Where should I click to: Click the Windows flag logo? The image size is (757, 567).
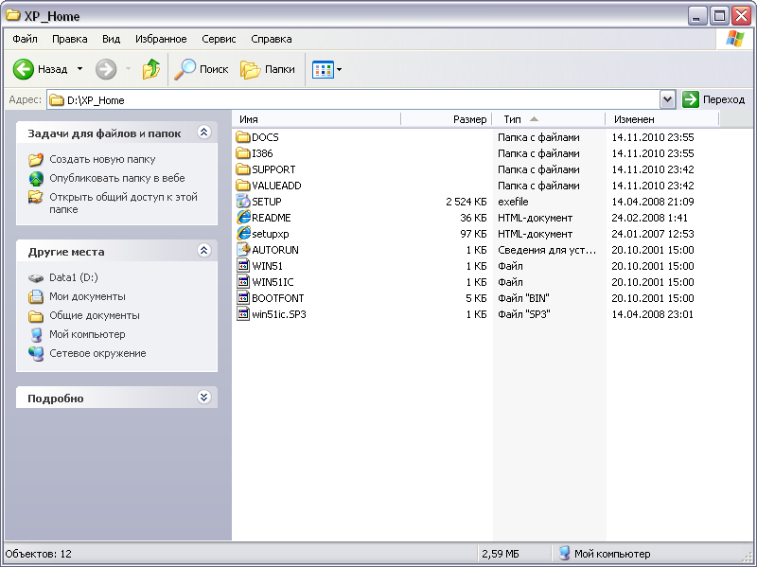coord(735,39)
